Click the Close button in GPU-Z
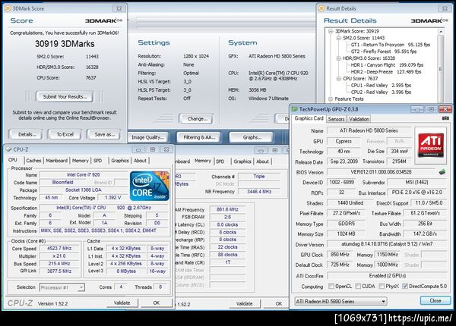This screenshot has width=456, height=326. tap(435, 300)
